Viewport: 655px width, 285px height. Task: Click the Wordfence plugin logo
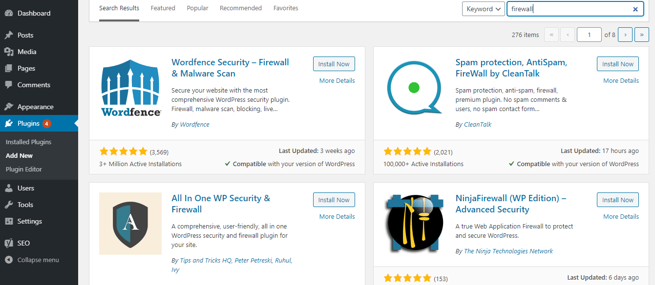[x=130, y=88]
